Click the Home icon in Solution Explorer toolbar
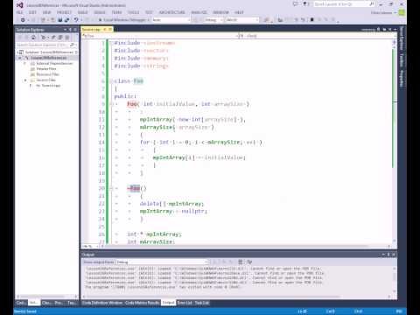 tap(33, 38)
